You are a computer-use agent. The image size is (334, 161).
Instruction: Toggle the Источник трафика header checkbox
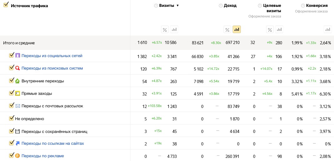click(6, 6)
